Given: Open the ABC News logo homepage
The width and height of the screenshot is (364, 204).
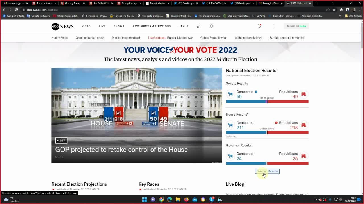Looking at the screenshot, I should [x=63, y=26].
